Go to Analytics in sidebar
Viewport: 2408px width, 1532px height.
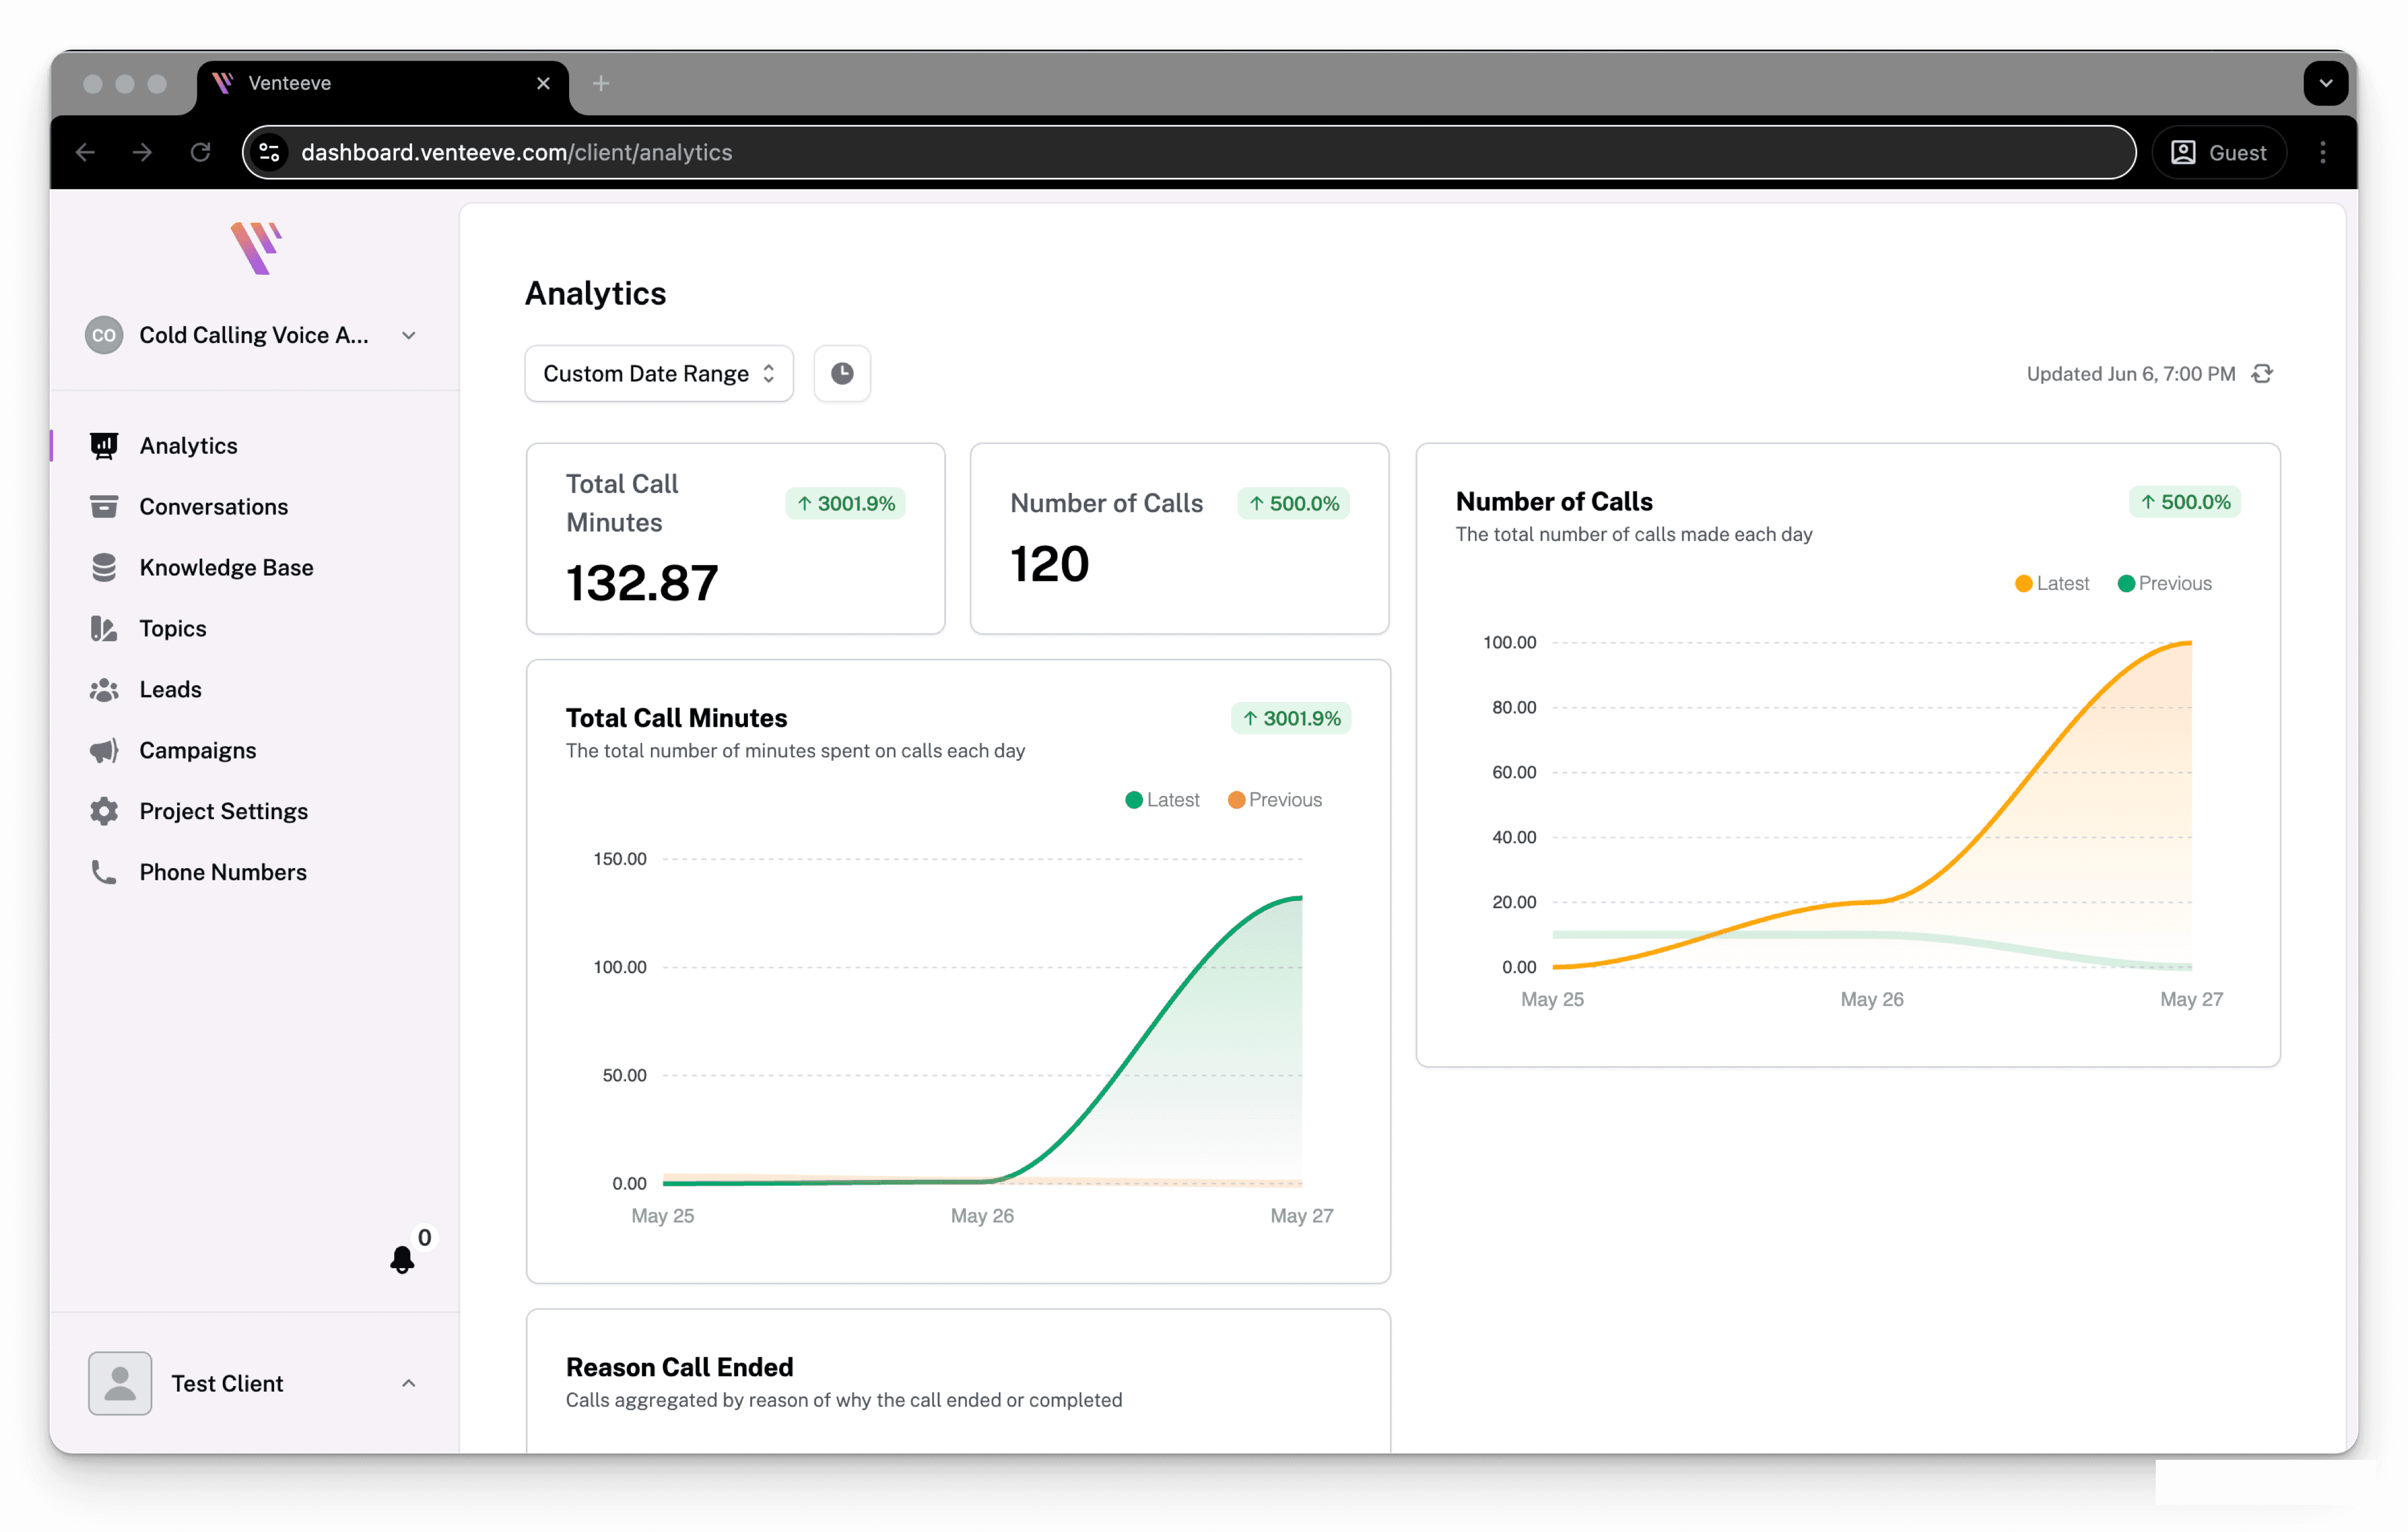[x=188, y=446]
